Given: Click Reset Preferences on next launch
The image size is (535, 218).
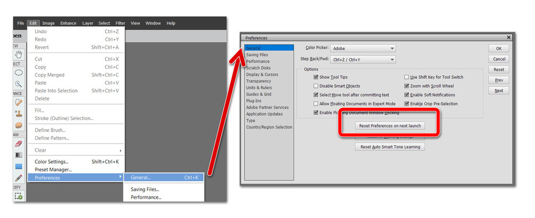Looking at the screenshot, I should pyautogui.click(x=390, y=126).
